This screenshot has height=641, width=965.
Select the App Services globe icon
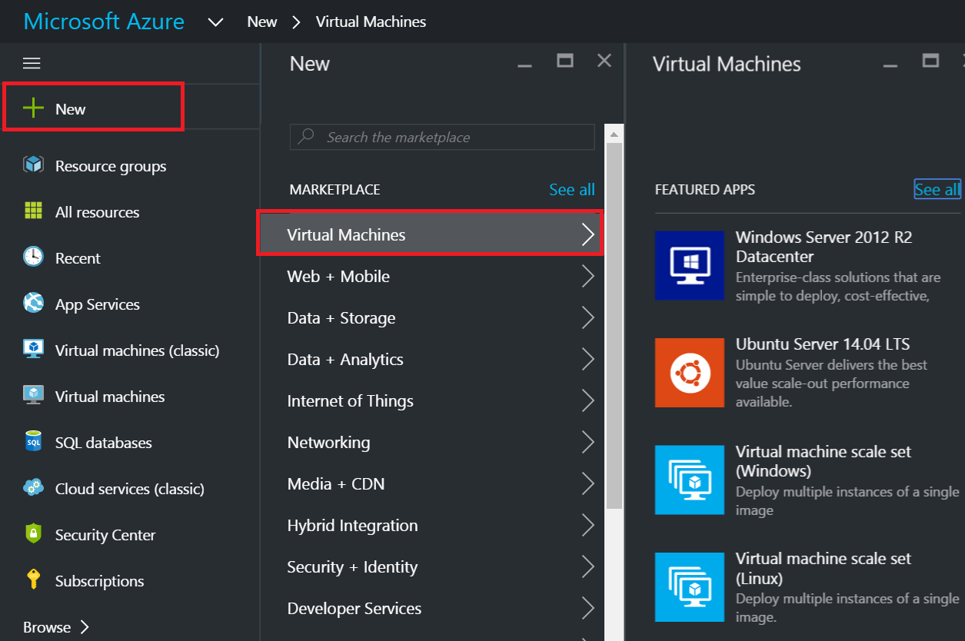[33, 304]
